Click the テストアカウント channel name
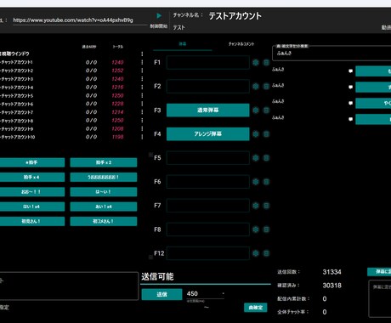This screenshot has height=323, width=391. [235, 16]
